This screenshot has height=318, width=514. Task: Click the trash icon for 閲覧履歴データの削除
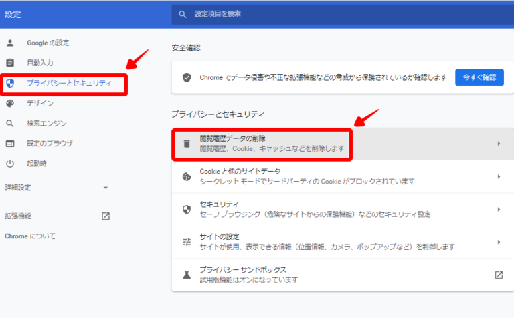click(187, 144)
